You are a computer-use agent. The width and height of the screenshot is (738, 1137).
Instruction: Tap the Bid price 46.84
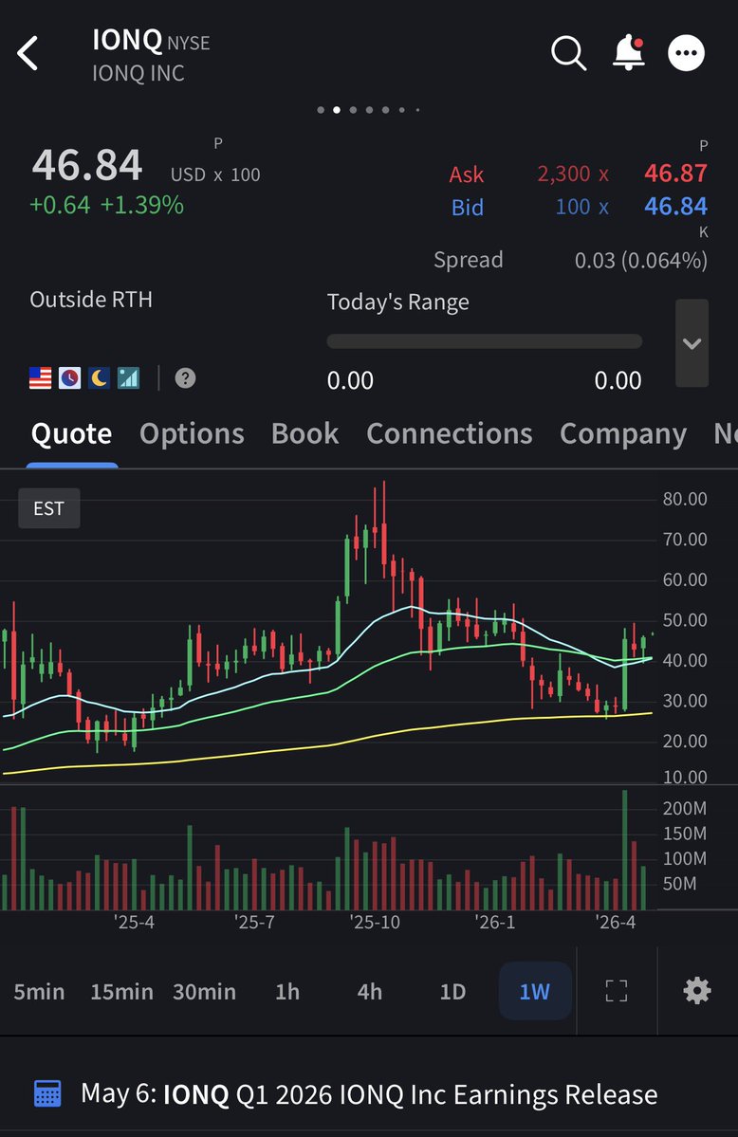click(x=675, y=207)
